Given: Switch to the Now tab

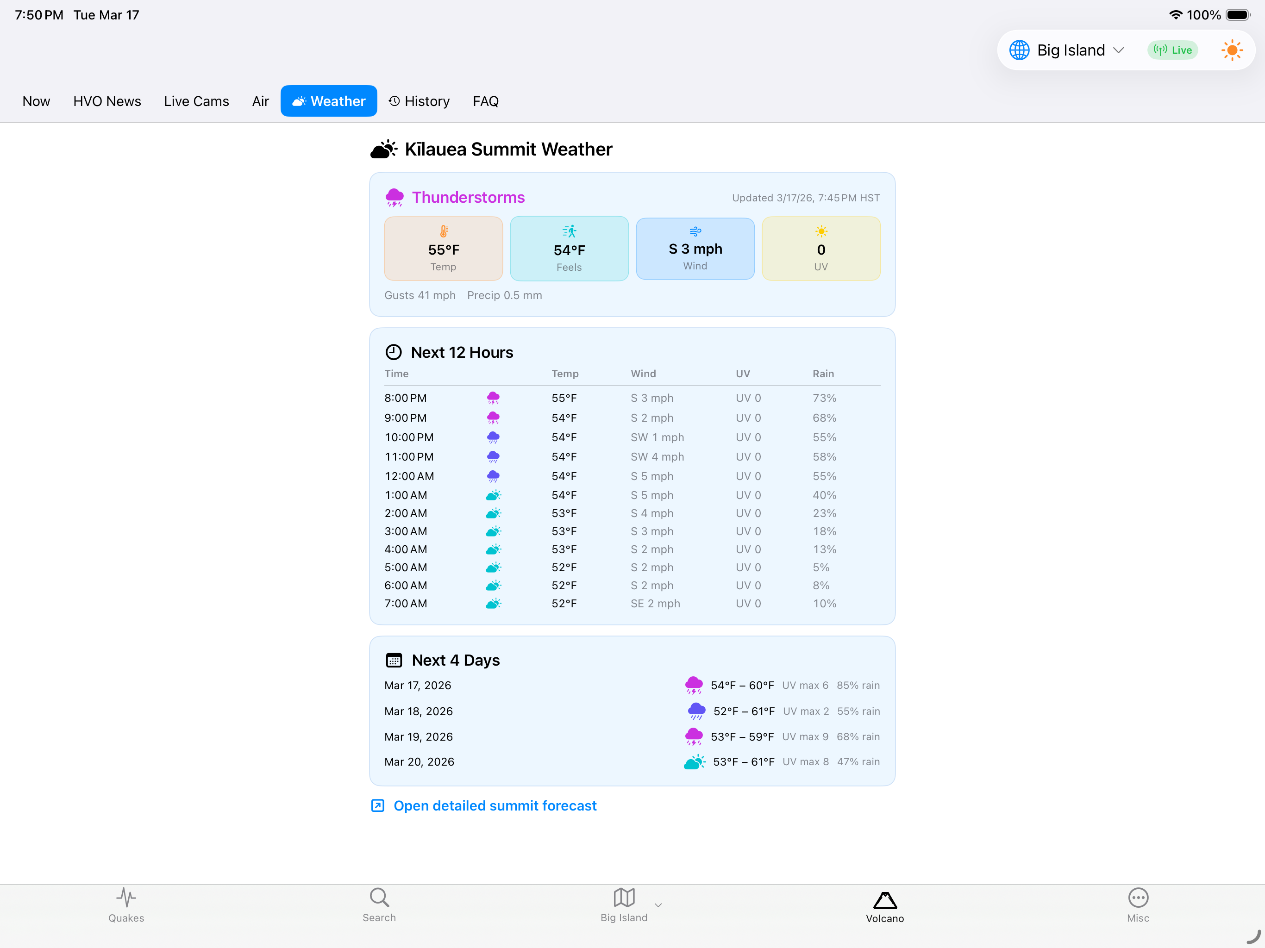Looking at the screenshot, I should pos(36,101).
